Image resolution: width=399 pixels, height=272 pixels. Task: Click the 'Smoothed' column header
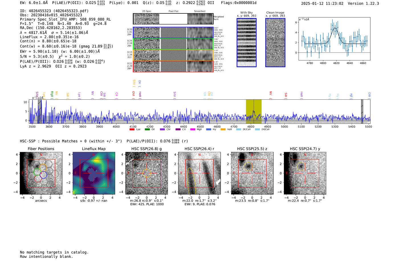200,11
